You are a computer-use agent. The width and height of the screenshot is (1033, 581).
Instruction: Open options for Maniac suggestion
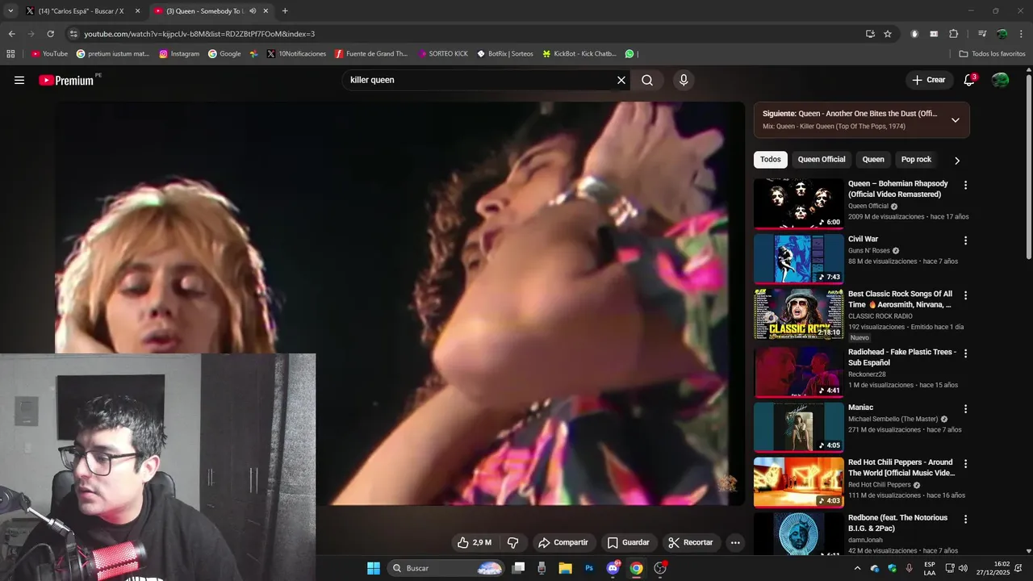point(965,408)
